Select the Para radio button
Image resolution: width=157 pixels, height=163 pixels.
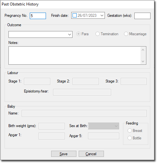click(78, 34)
